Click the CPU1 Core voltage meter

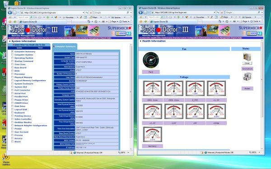click(x=153, y=88)
